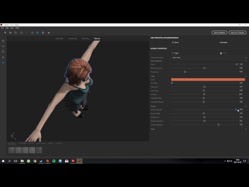Collapse the Color section chevron
Screen dimensions: 249x187
tap(246, 76)
